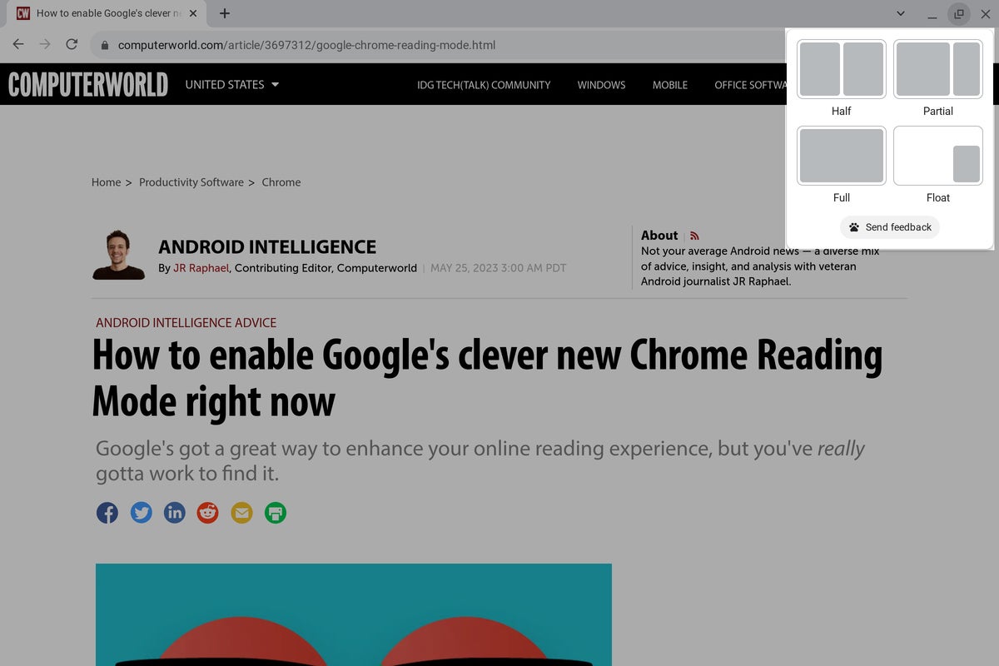Click the MAY 25, 2023 date text
999x666 pixels.
coord(498,268)
